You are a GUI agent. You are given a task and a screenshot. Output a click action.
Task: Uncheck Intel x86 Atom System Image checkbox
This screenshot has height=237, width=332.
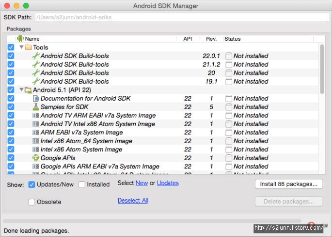pyautogui.click(x=11, y=149)
